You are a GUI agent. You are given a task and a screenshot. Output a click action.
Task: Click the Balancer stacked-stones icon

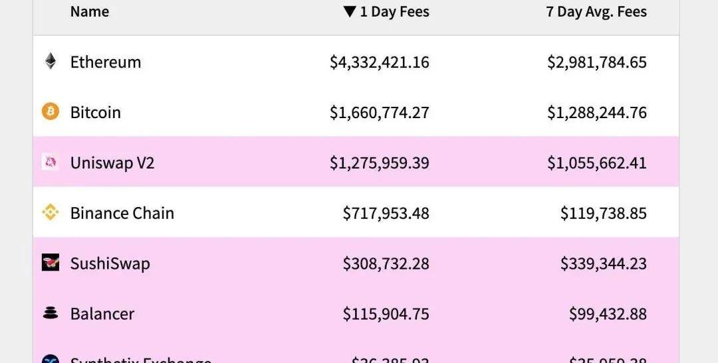pyautogui.click(x=51, y=313)
